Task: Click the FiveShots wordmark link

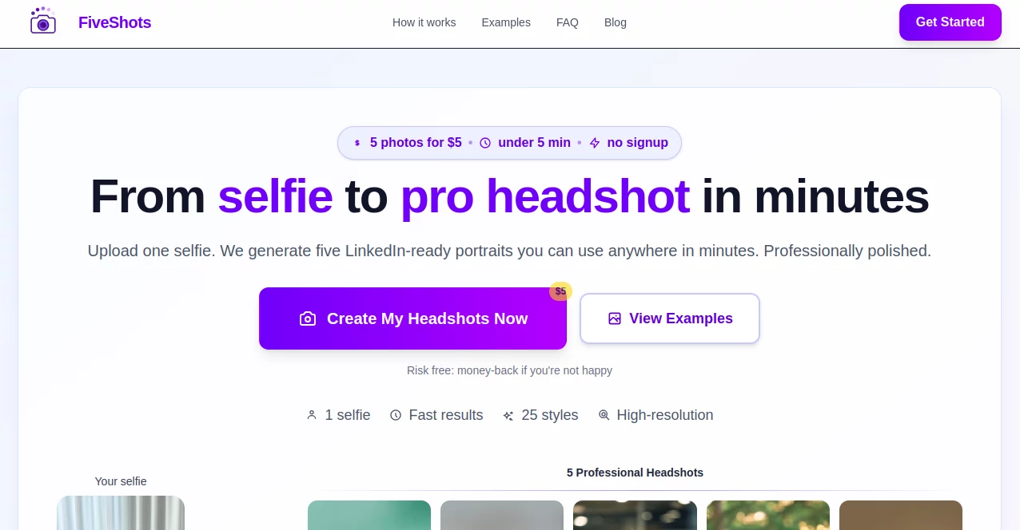Action: (114, 22)
